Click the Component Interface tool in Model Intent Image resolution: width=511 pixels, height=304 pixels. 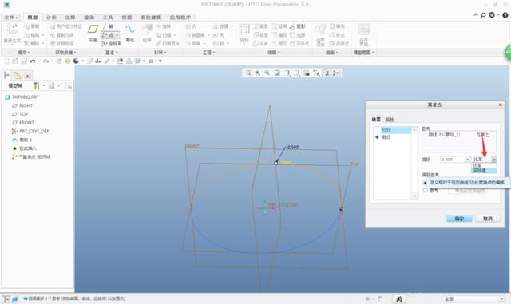click(364, 34)
